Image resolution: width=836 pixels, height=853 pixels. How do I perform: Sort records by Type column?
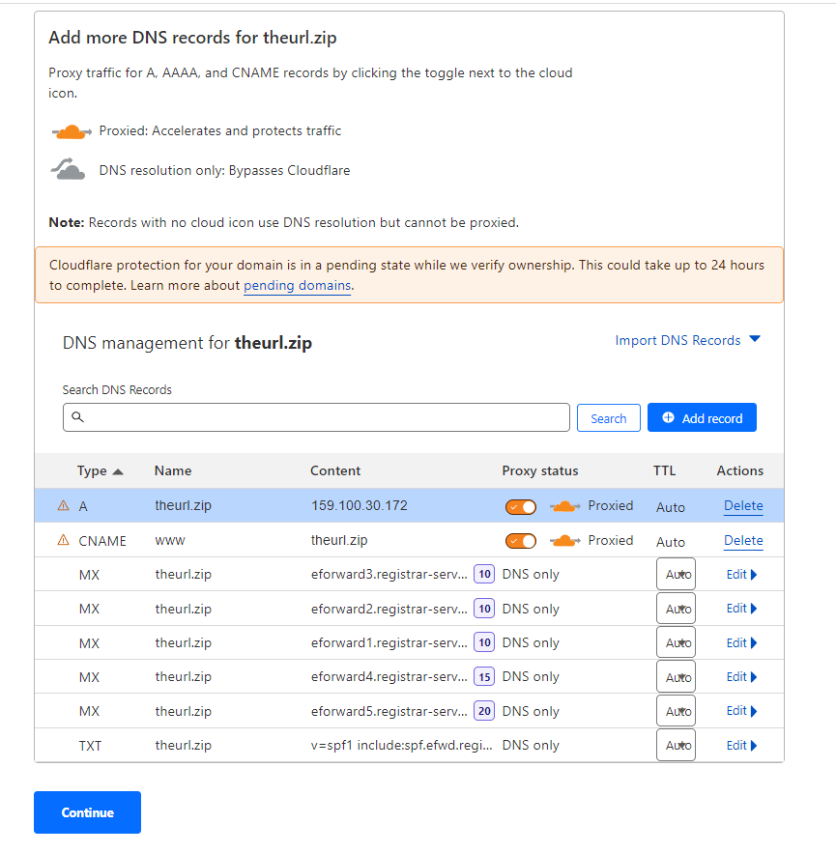click(101, 471)
